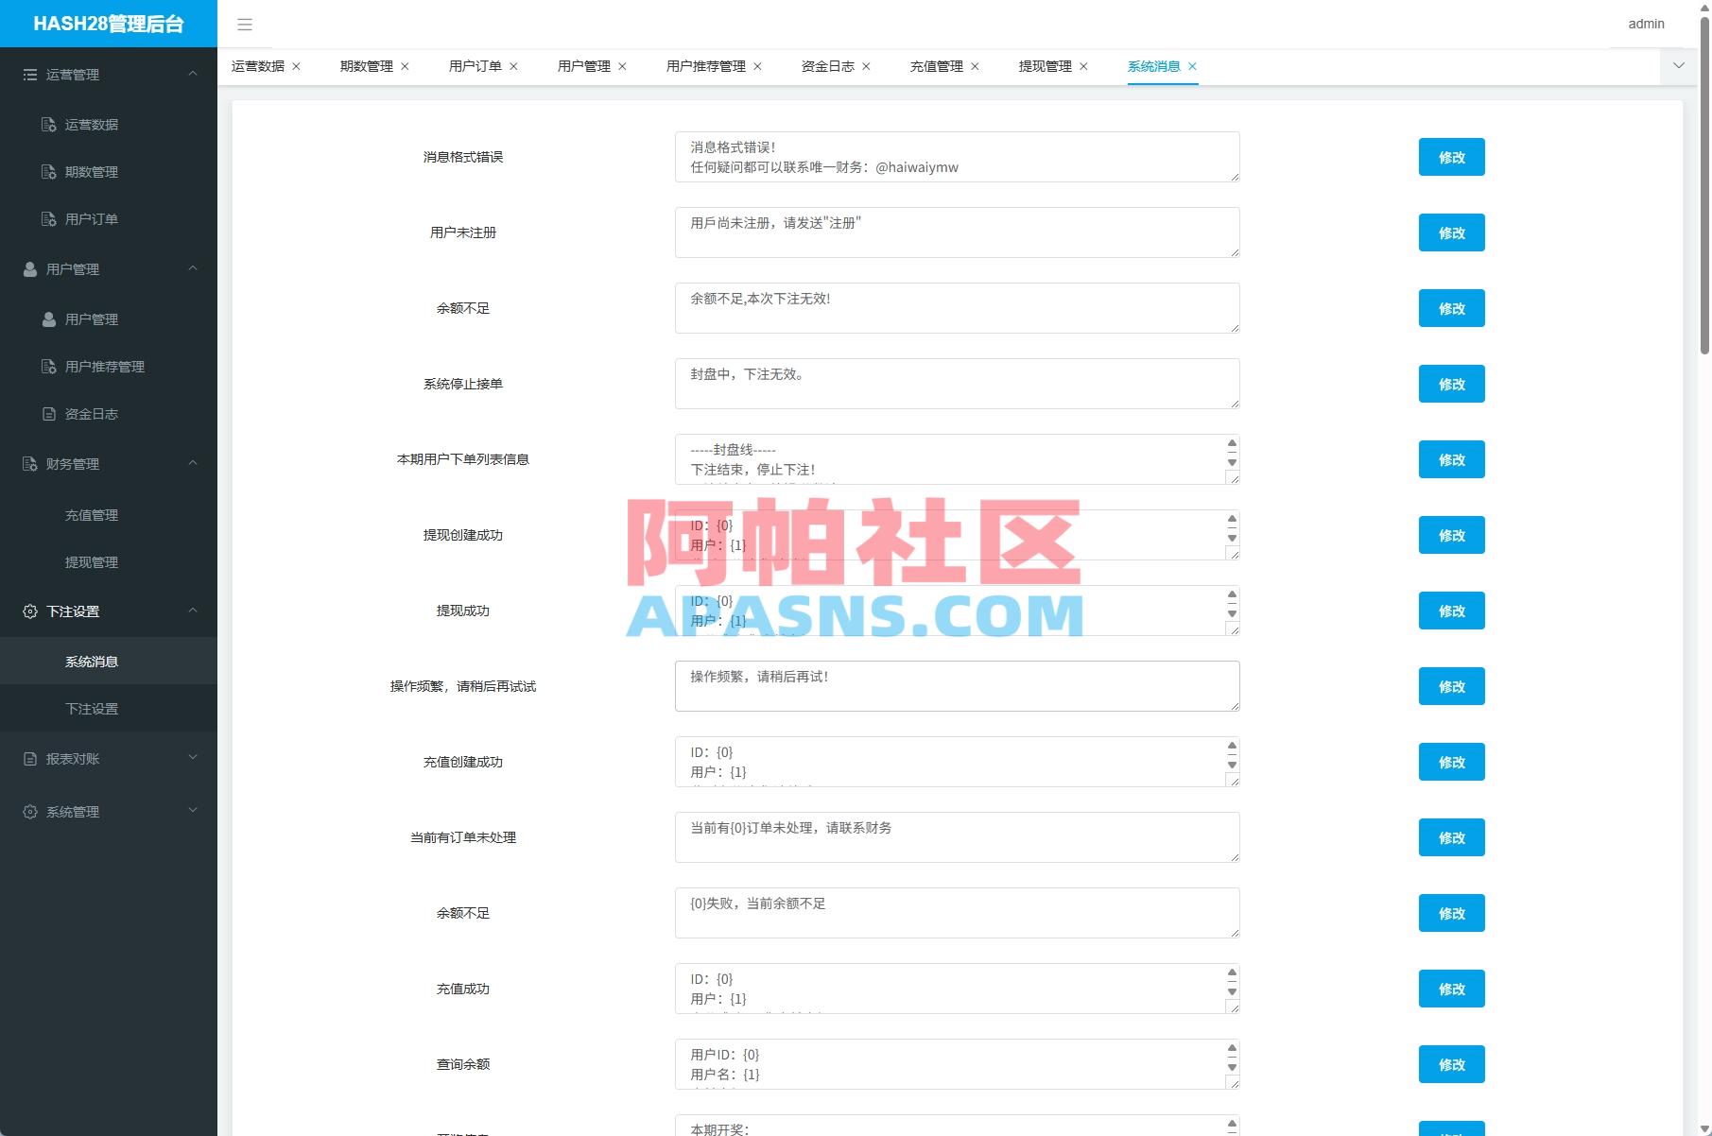Click the 系统管理 gear icon
Image resolution: width=1712 pixels, height=1136 pixels.
[29, 811]
